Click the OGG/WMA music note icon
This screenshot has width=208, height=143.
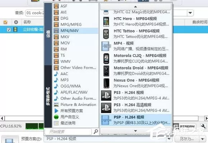pos(56,86)
